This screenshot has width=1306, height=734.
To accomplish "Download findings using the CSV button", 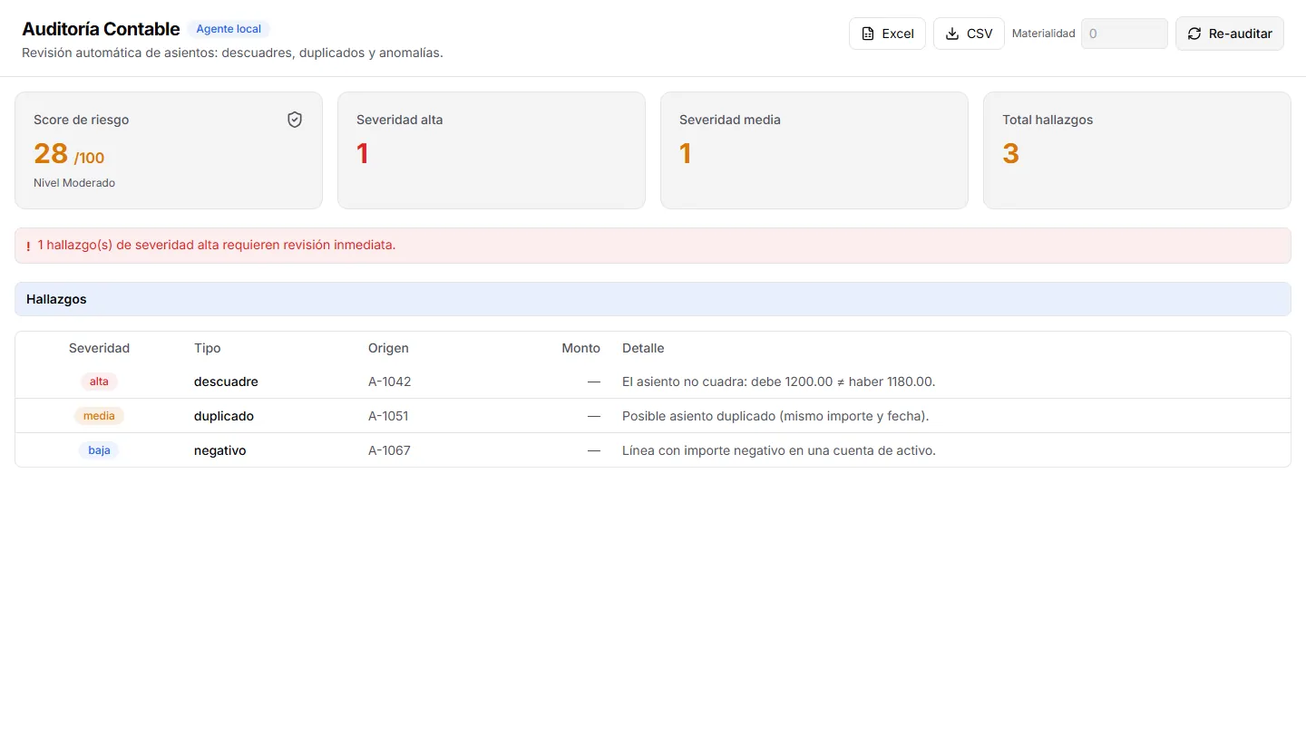I will click(969, 34).
